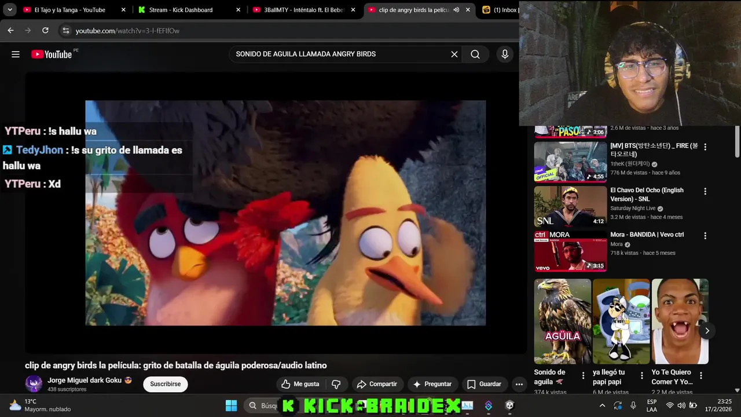Open Saturday Night Live channel name
Viewport: 741px width, 417px height.
(x=633, y=209)
